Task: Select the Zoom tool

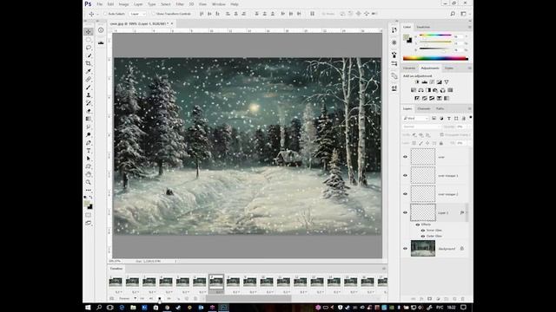Action: [x=89, y=182]
